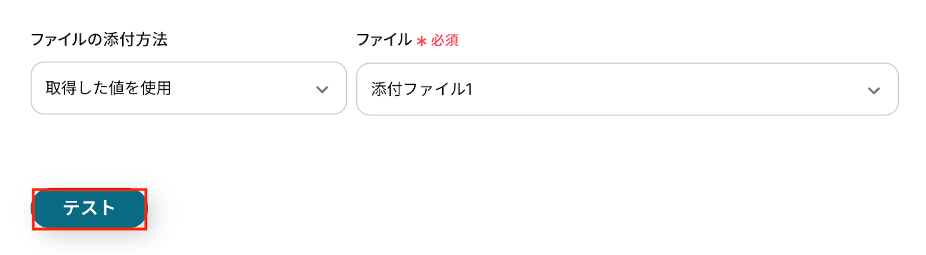Run the test with the teal テスト button
The height and width of the screenshot is (255, 926).
point(89,208)
